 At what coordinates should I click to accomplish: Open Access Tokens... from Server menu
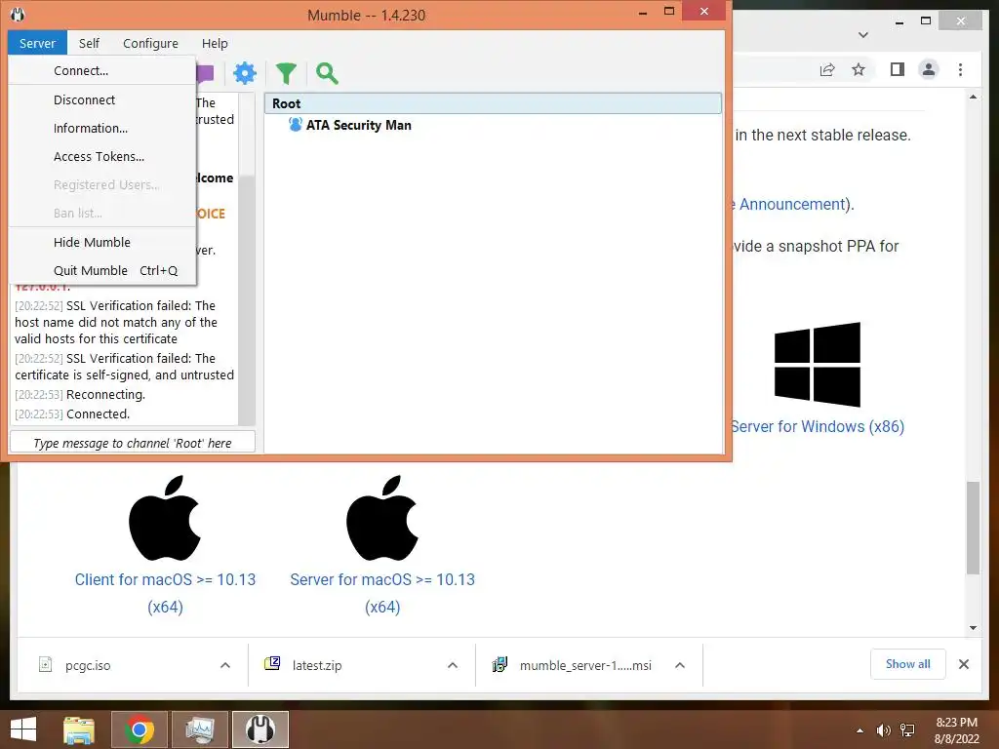tap(101, 157)
